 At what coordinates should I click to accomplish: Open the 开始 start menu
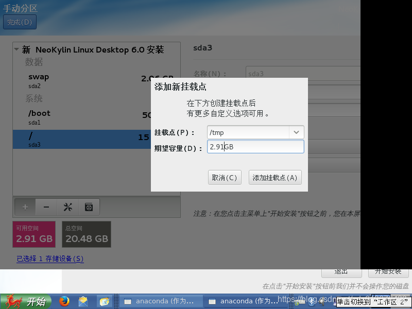tap(26, 301)
